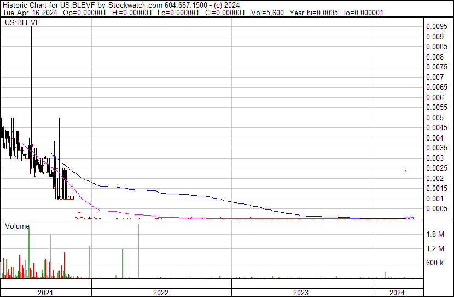Click the 2023 year label on timeline
Screen dimensions: 454x297
(301, 293)
